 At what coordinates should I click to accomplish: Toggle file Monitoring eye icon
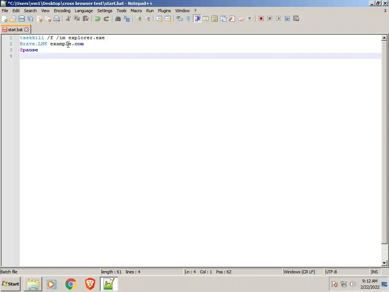[250, 19]
